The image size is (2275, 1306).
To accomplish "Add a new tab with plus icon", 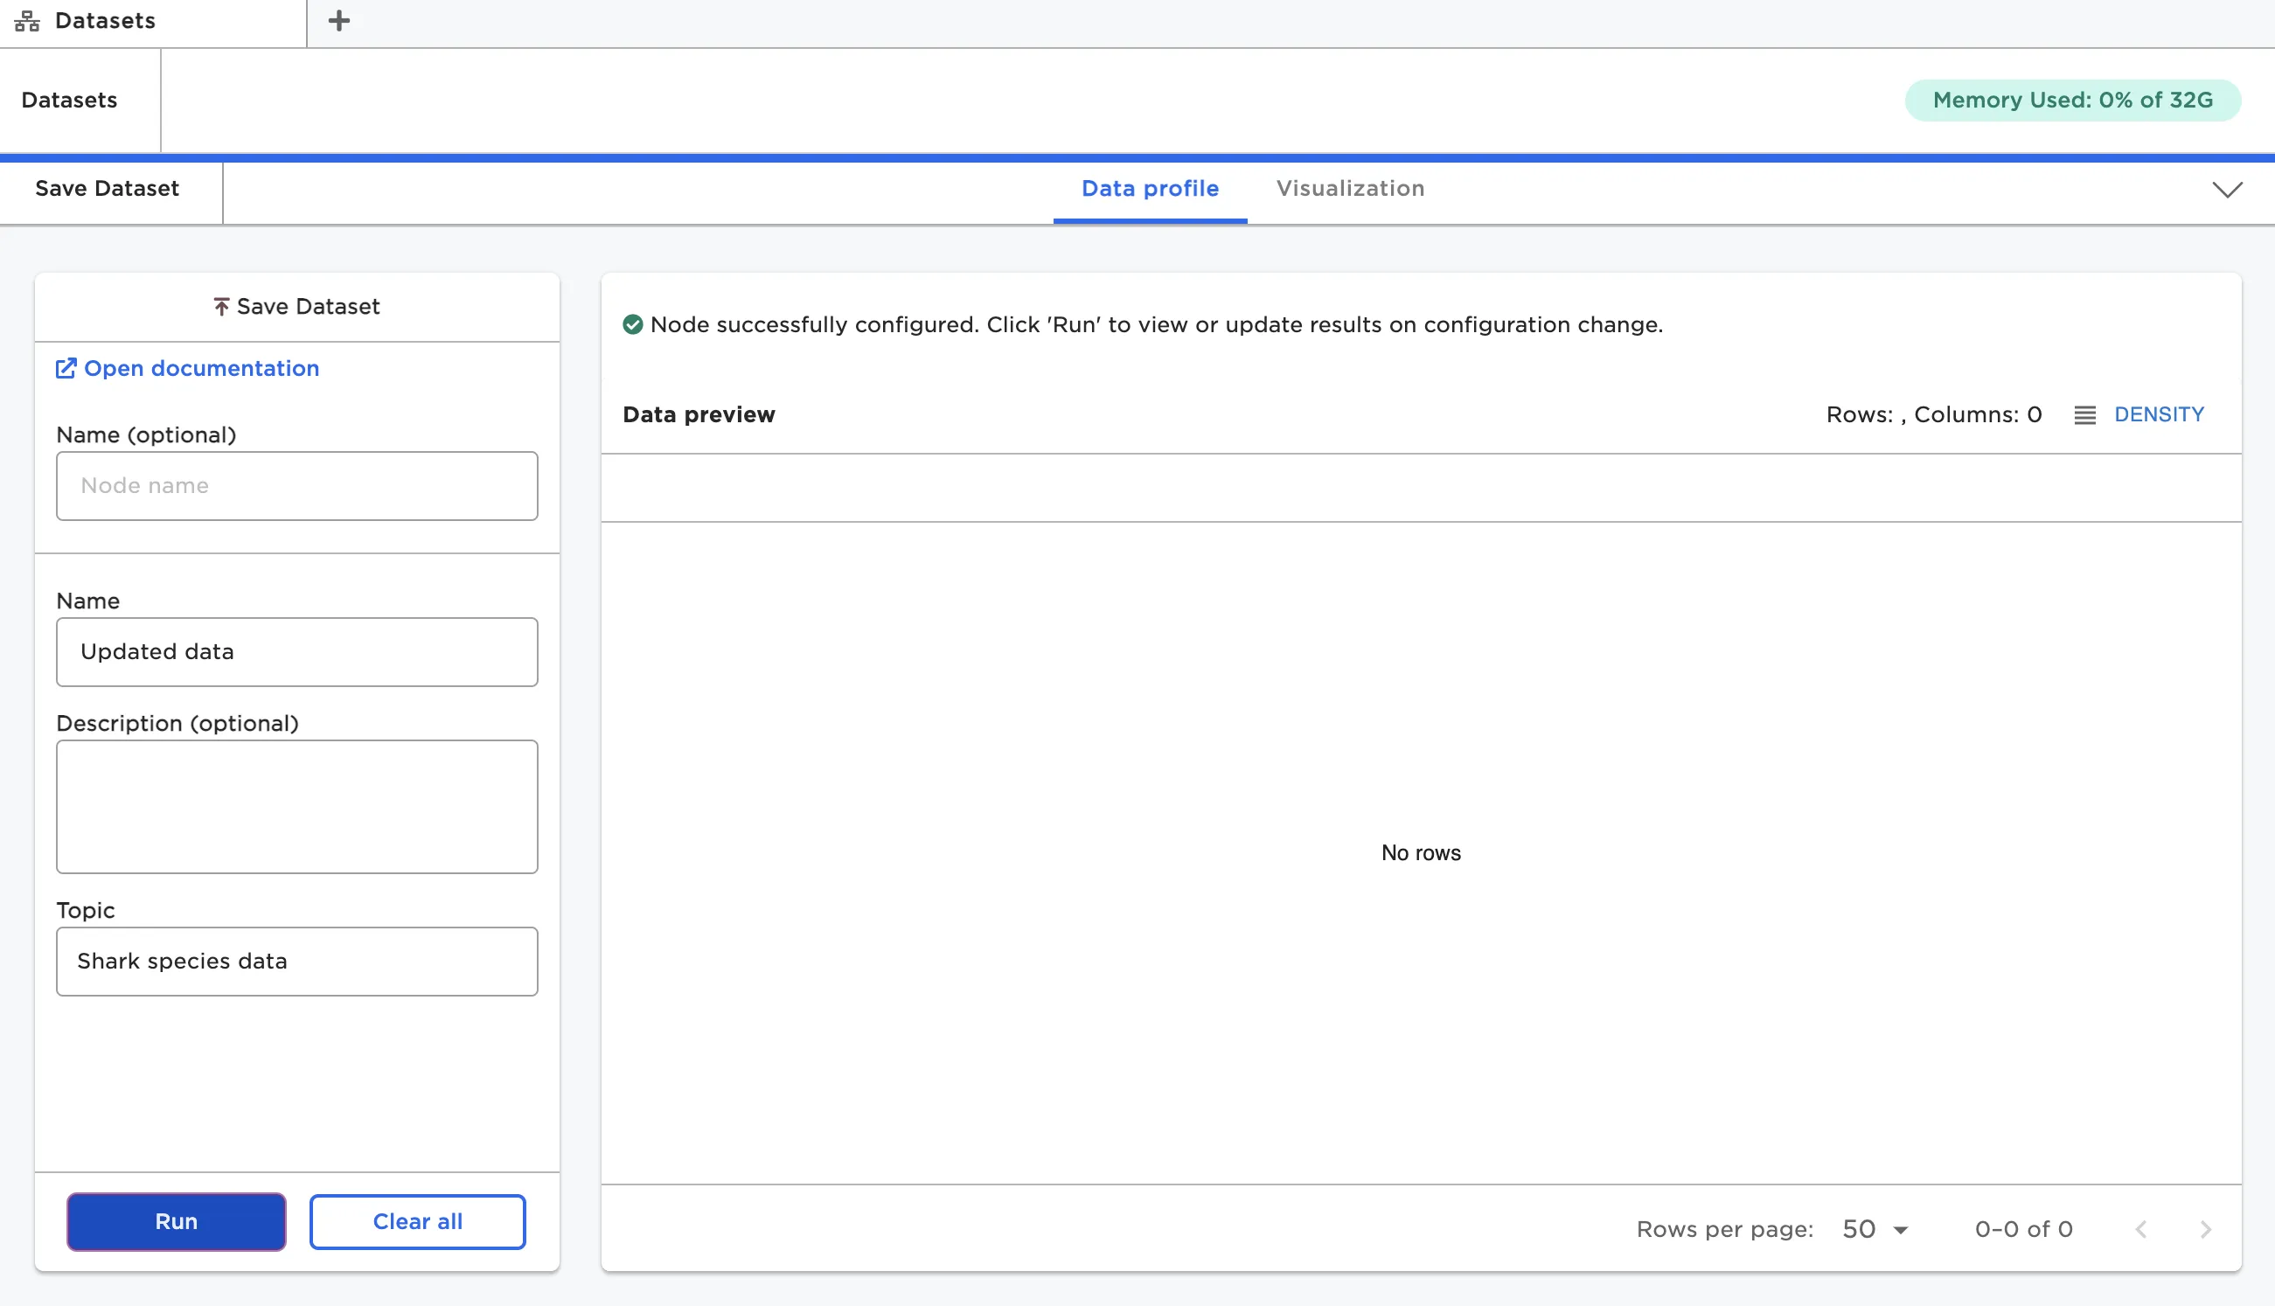I will pos(338,21).
